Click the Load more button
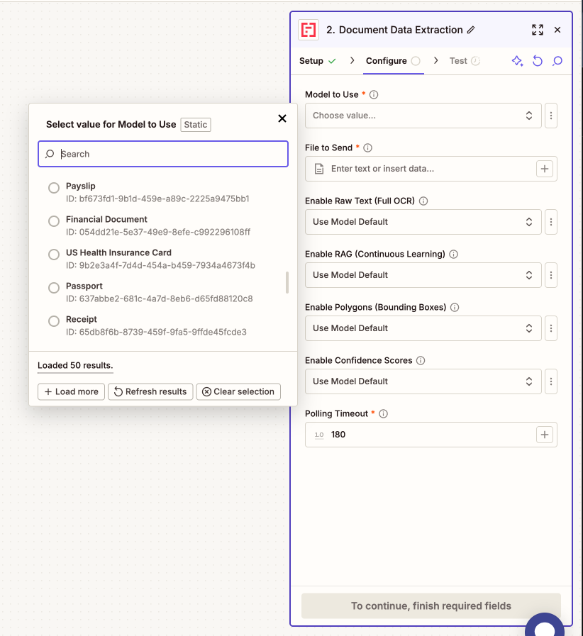The width and height of the screenshot is (583, 636). point(71,391)
